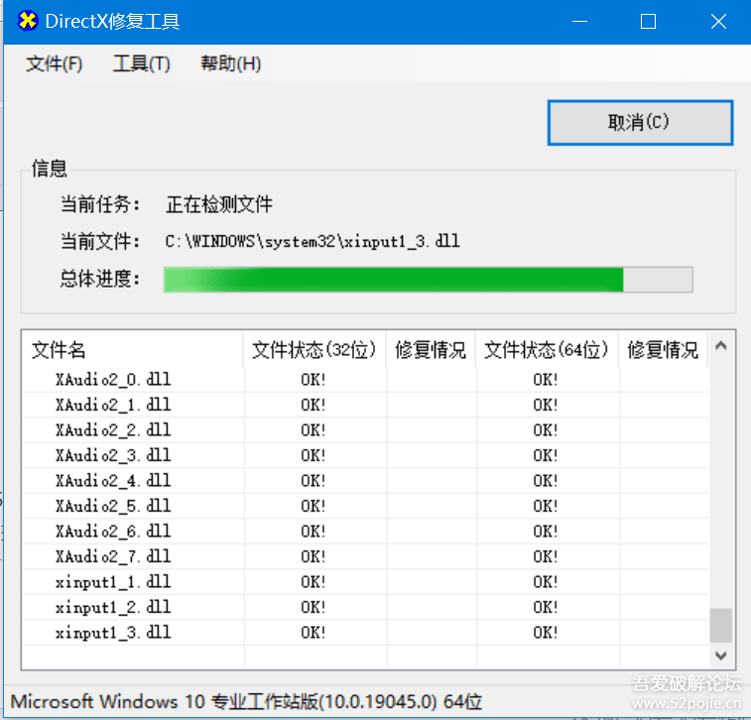Select the XAudio2_7.dll row
This screenshot has height=720, width=751.
coord(365,556)
